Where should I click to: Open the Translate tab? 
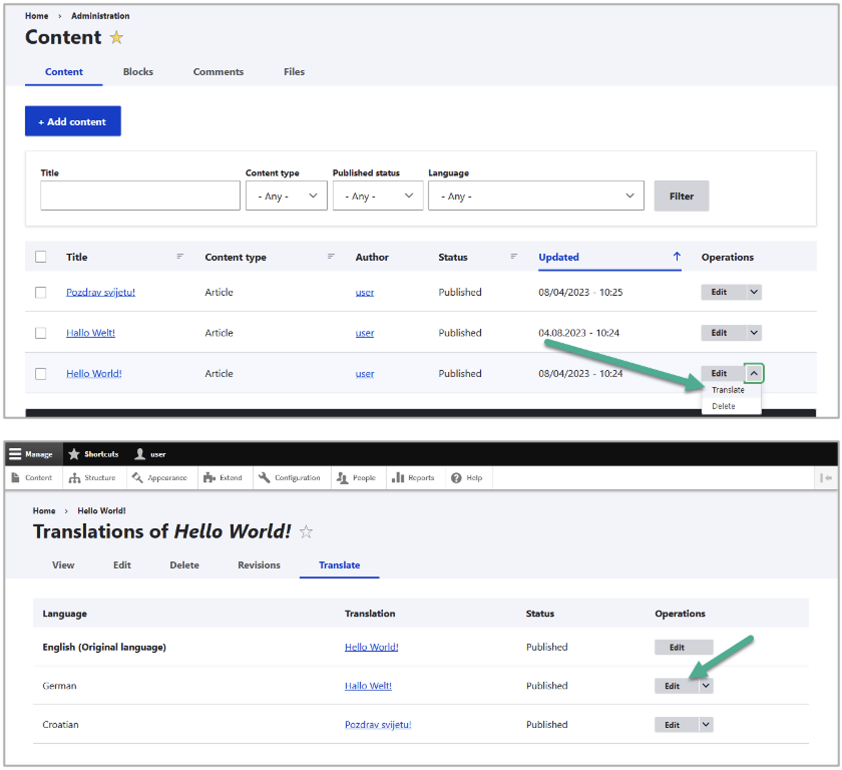point(339,565)
